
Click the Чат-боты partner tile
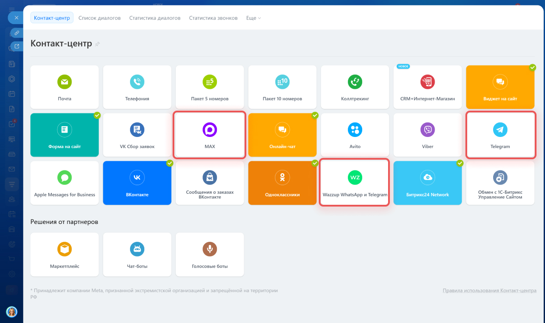137,254
